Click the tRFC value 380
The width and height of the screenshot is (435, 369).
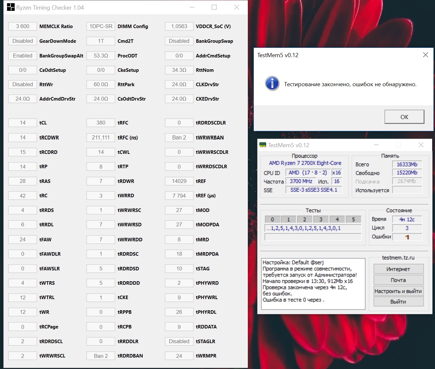(101, 123)
